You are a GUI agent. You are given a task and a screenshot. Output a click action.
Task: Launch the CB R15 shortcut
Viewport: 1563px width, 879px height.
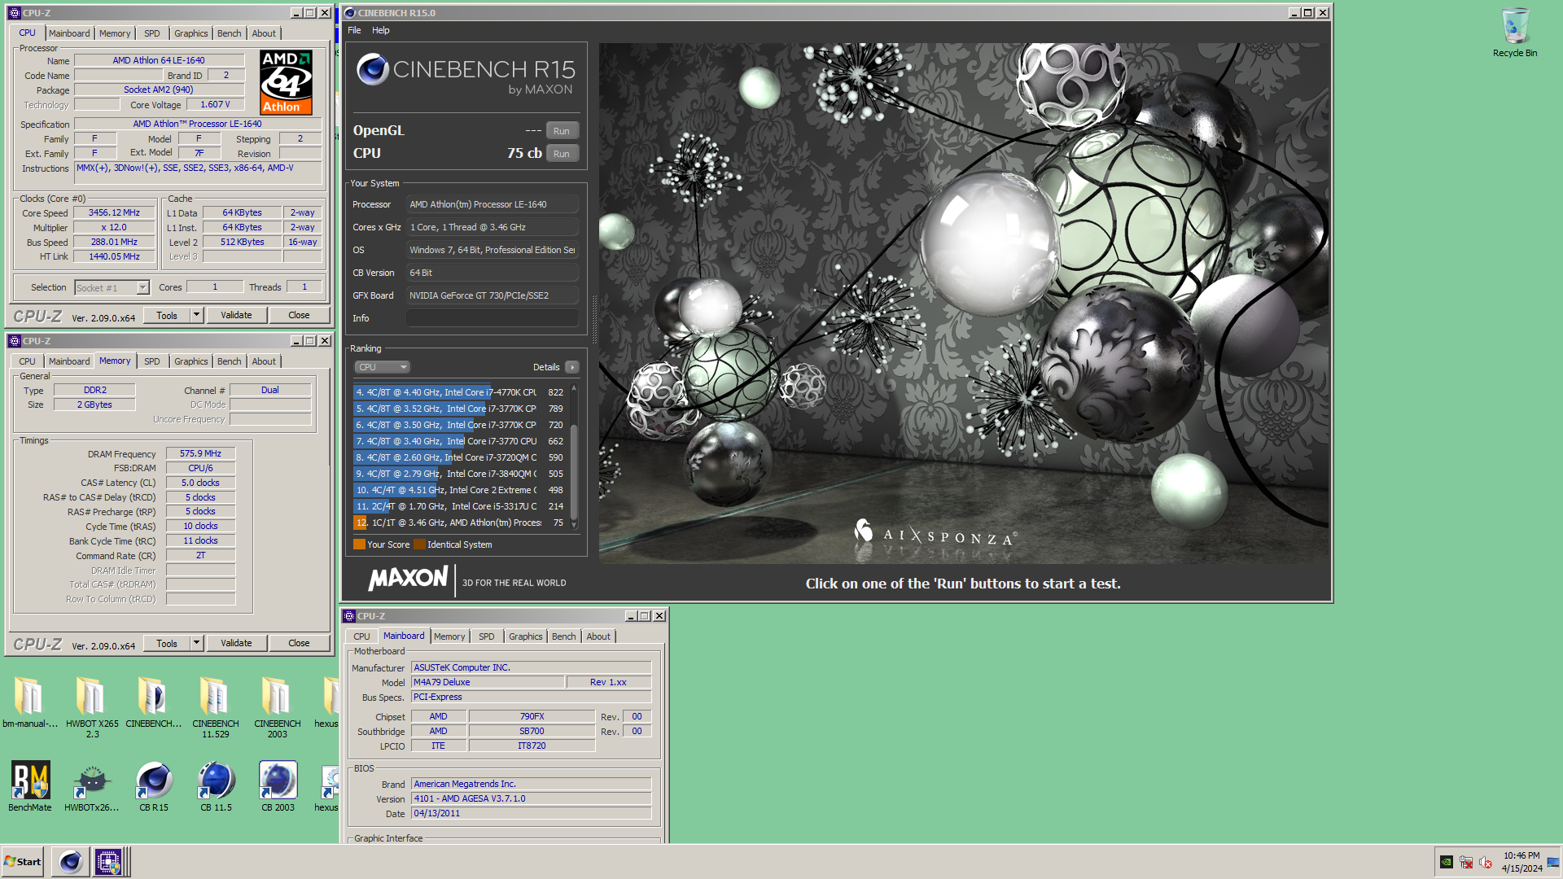pos(154,786)
